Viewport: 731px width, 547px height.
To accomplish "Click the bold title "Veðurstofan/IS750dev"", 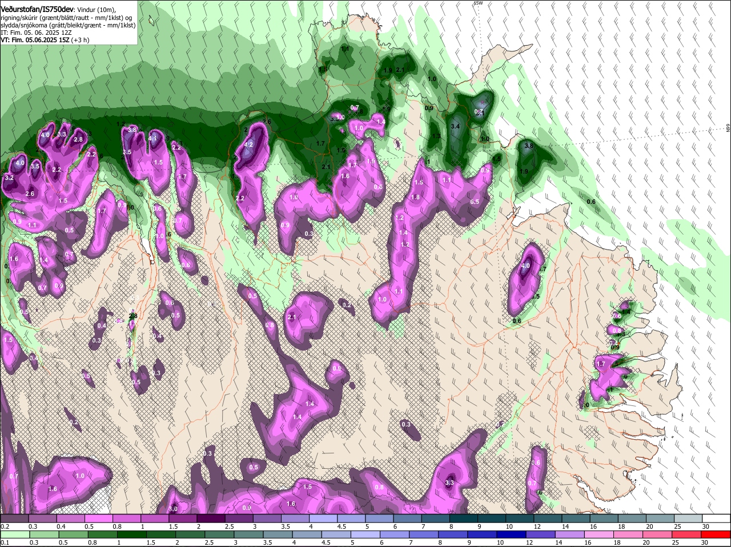I will click(x=37, y=9).
